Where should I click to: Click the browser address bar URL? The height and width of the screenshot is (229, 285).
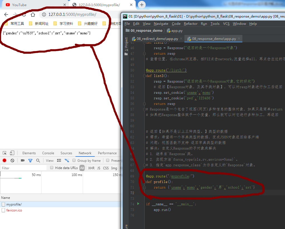tap(72, 15)
